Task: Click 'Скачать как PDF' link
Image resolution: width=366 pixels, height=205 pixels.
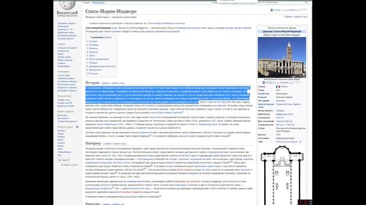Action: [65, 103]
